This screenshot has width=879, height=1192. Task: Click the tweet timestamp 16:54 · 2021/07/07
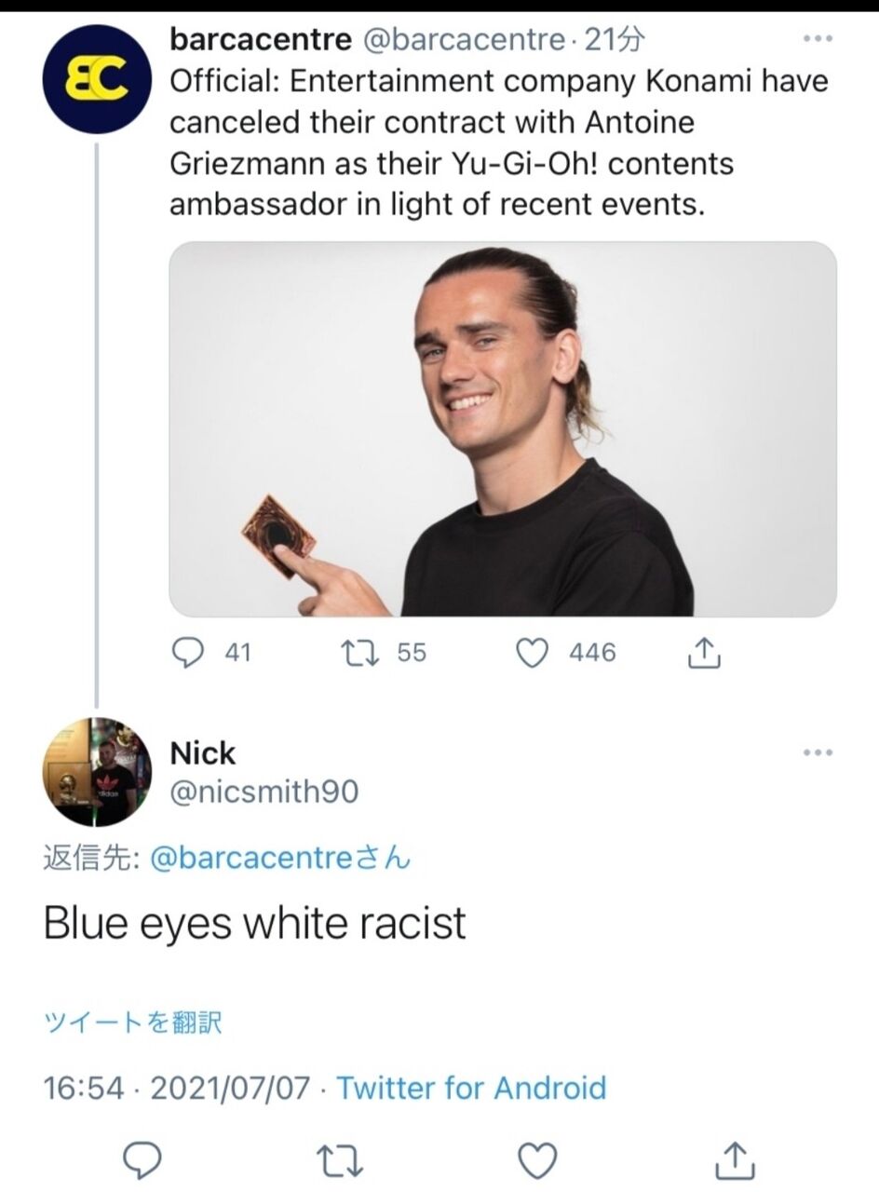tap(177, 1088)
